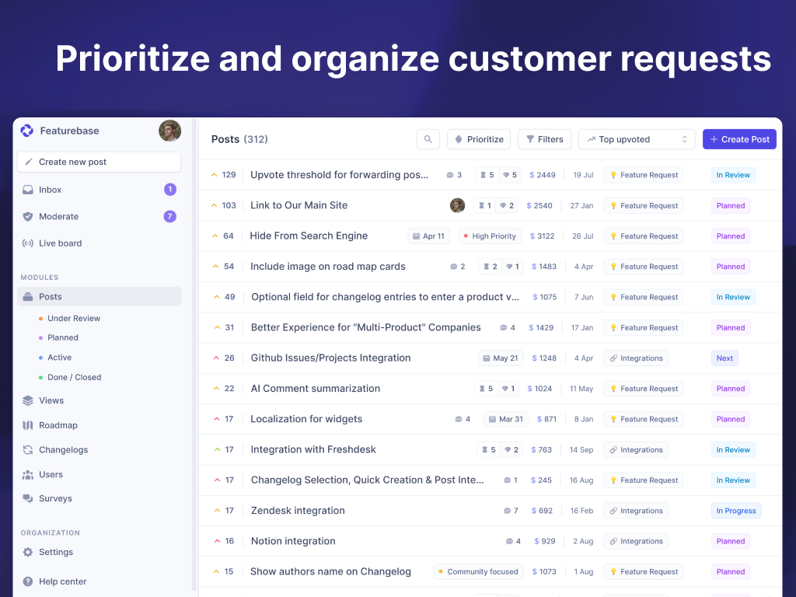Click the Help center question icon
Viewport: 796px width, 597px height.
28,581
